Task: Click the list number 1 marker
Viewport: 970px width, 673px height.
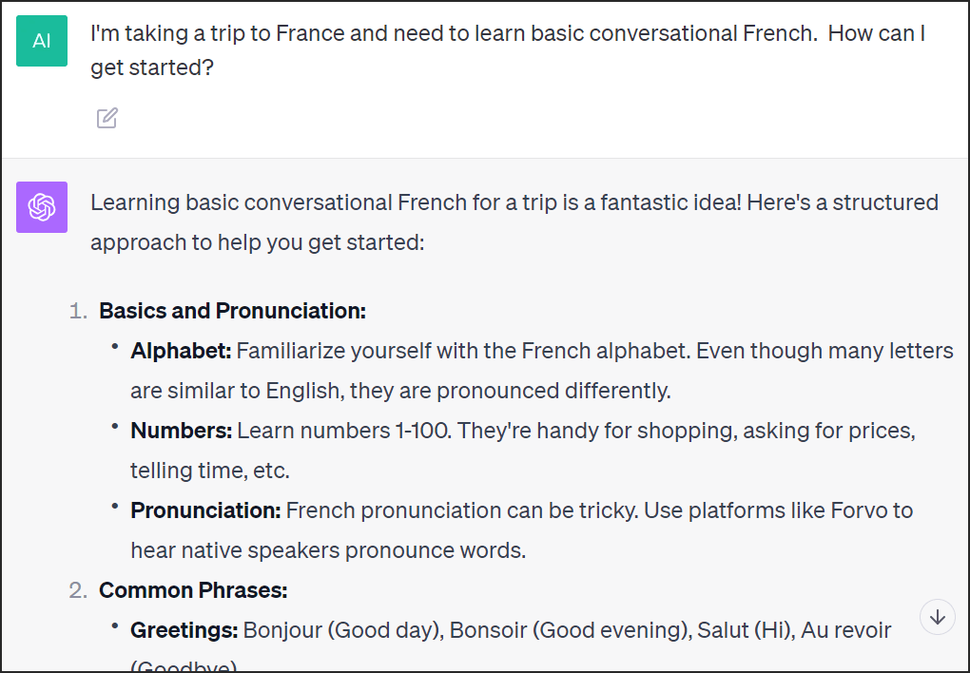Action: pyautogui.click(x=78, y=311)
